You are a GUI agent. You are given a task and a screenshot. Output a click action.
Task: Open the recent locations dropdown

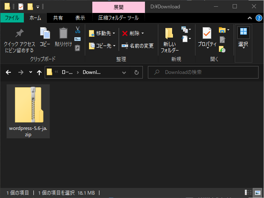pyautogui.click(x=30, y=72)
